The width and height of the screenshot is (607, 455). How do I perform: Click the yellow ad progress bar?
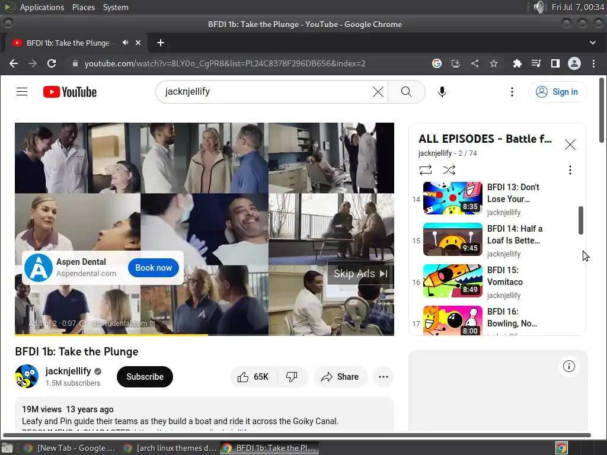pos(111,335)
